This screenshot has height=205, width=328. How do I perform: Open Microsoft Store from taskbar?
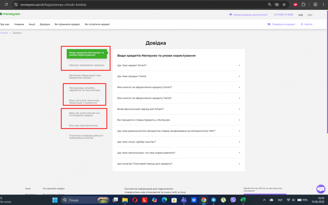pyautogui.click(x=174, y=200)
